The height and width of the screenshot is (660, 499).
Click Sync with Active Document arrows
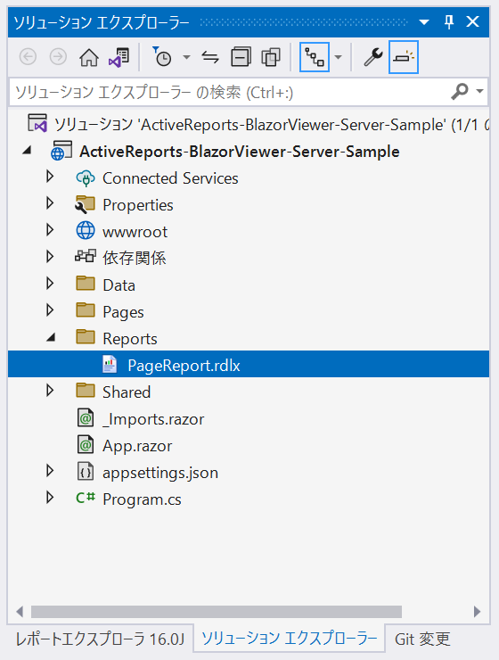pos(210,57)
